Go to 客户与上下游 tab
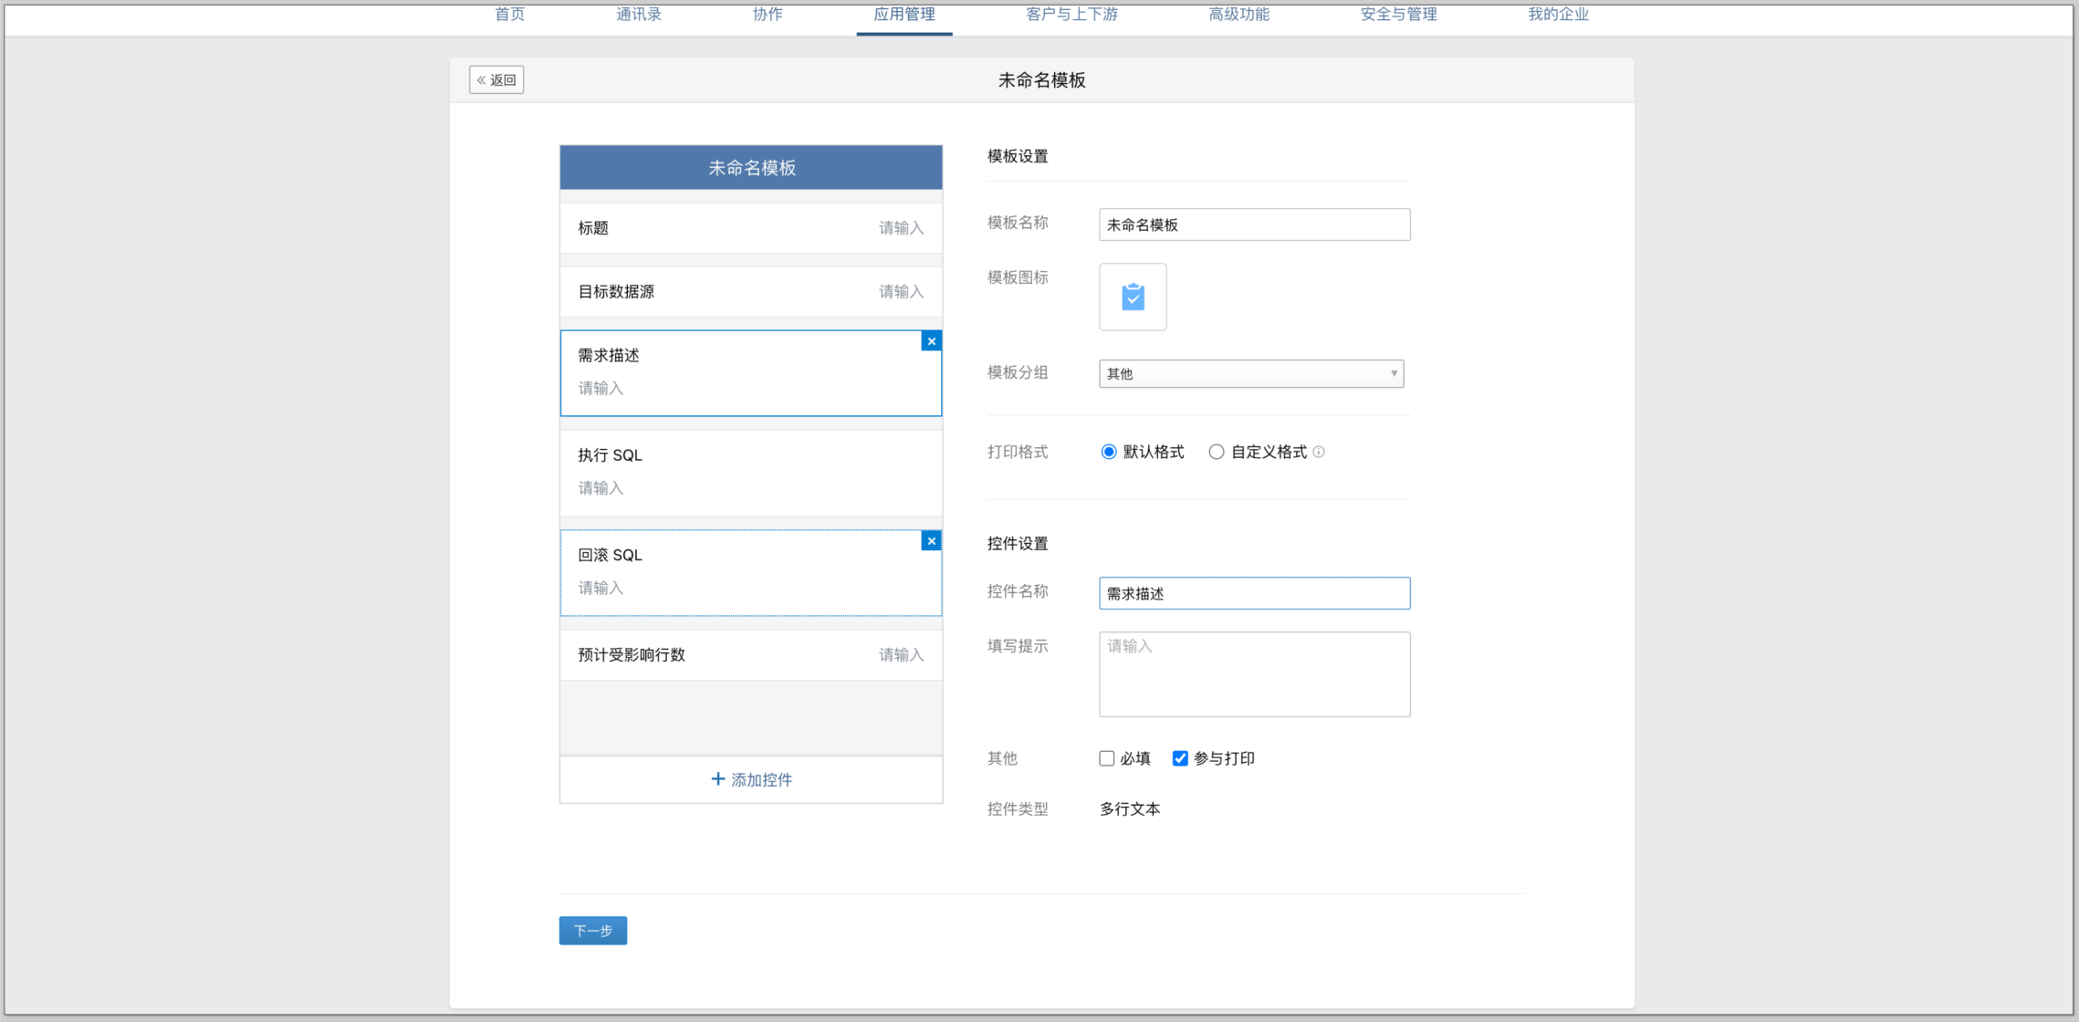Viewport: 2079px width, 1022px height. [1071, 15]
